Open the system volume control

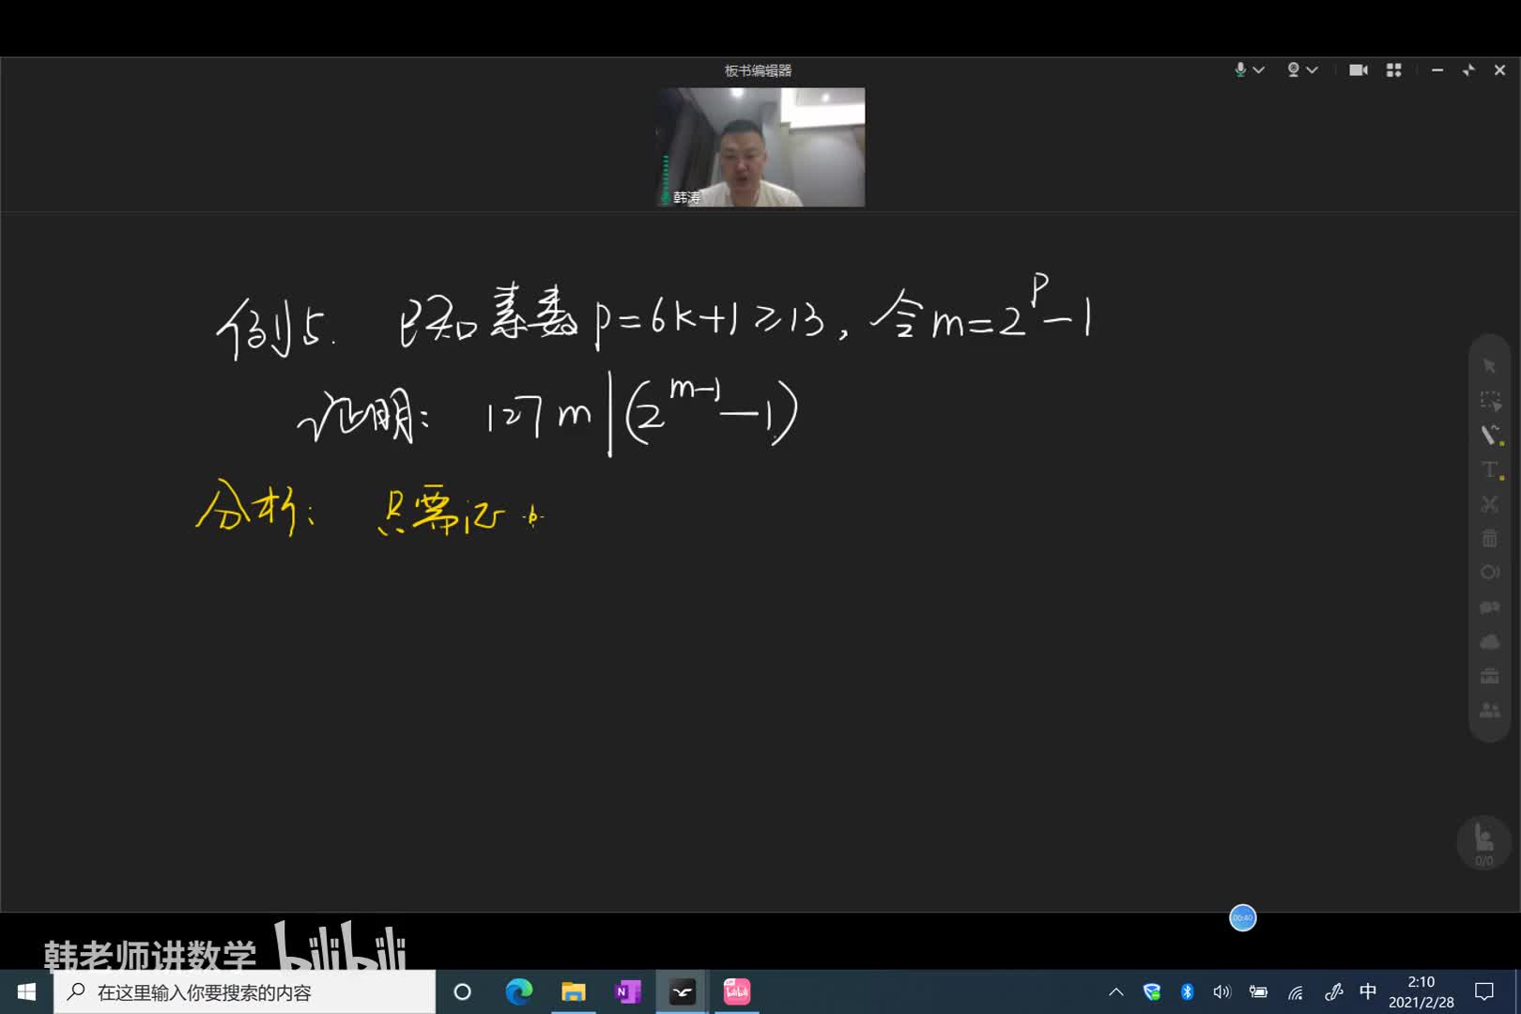tap(1221, 991)
